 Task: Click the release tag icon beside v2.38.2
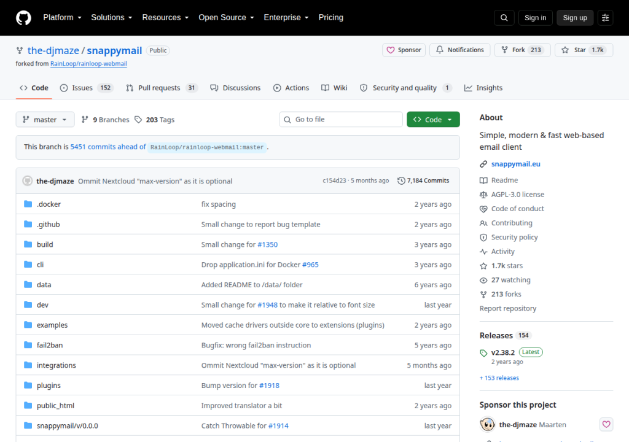click(483, 353)
